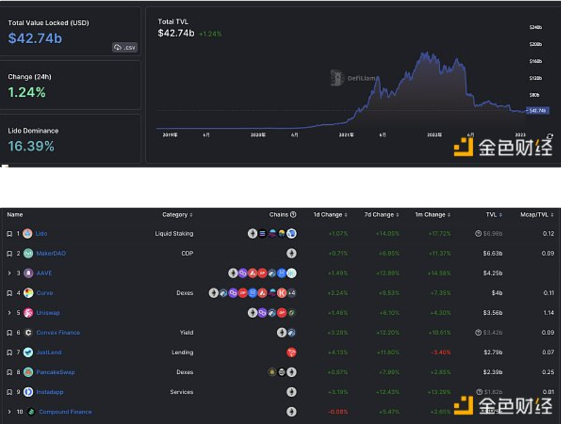
Task: Click the -3.40% 1m change for JustLend
Action: 440,352
